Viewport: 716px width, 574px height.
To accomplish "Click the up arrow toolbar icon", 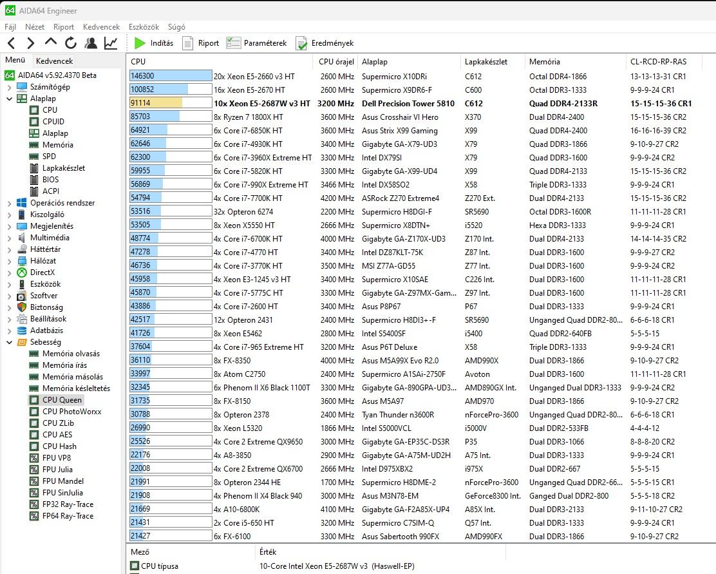I will [x=51, y=43].
